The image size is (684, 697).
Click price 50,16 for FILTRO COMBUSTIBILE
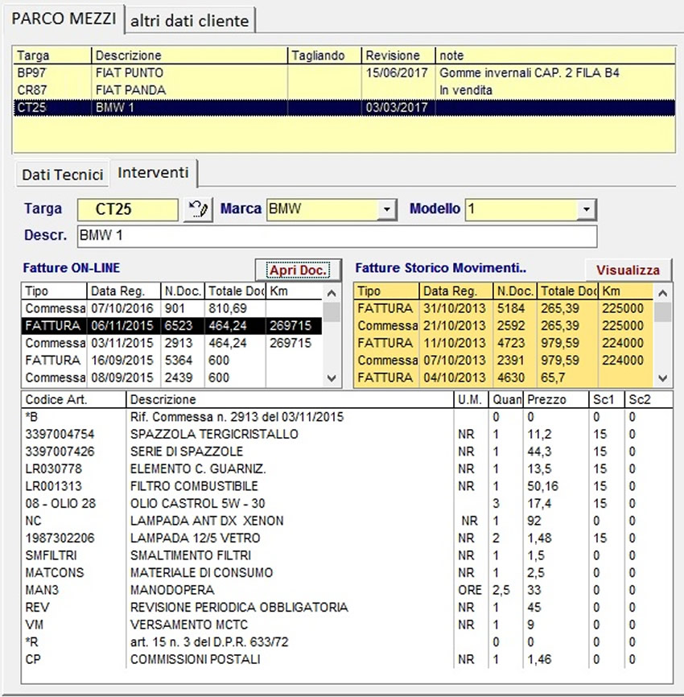click(542, 486)
